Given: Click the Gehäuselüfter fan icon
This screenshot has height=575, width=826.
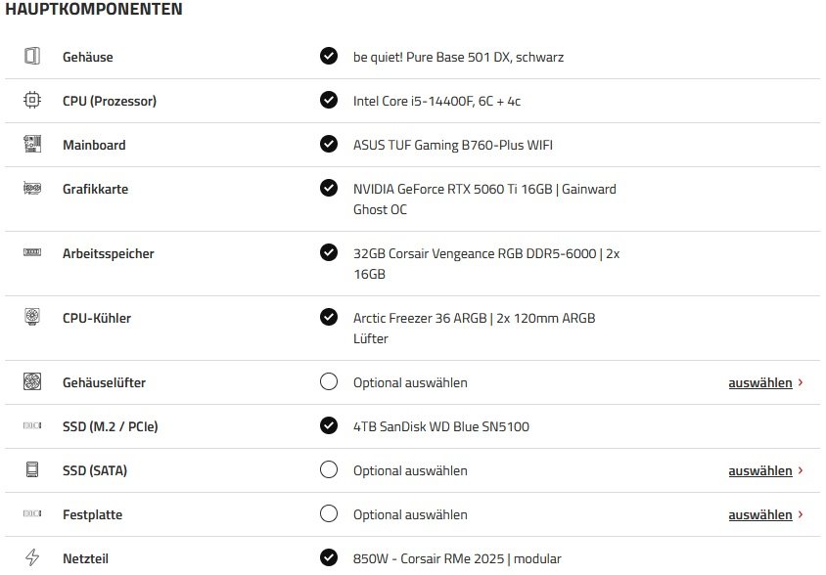Looking at the screenshot, I should coord(32,381).
